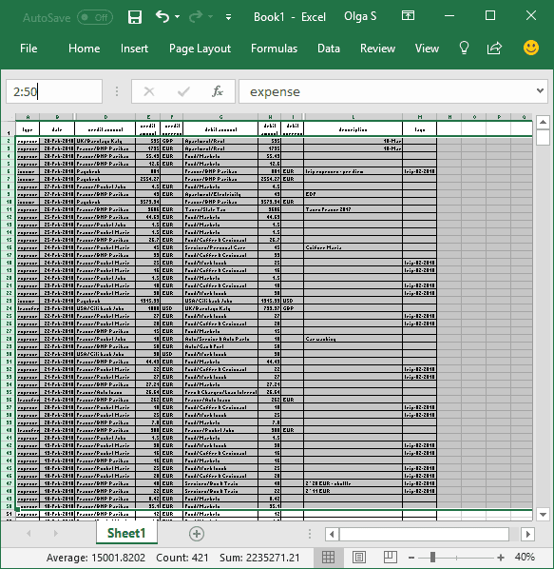Click the Save icon in title bar
The width and height of the screenshot is (554, 569).
tap(135, 17)
